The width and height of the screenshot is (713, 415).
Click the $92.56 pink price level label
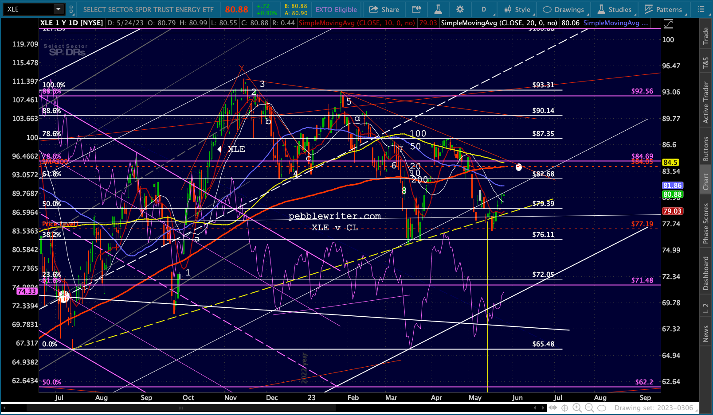[642, 91]
